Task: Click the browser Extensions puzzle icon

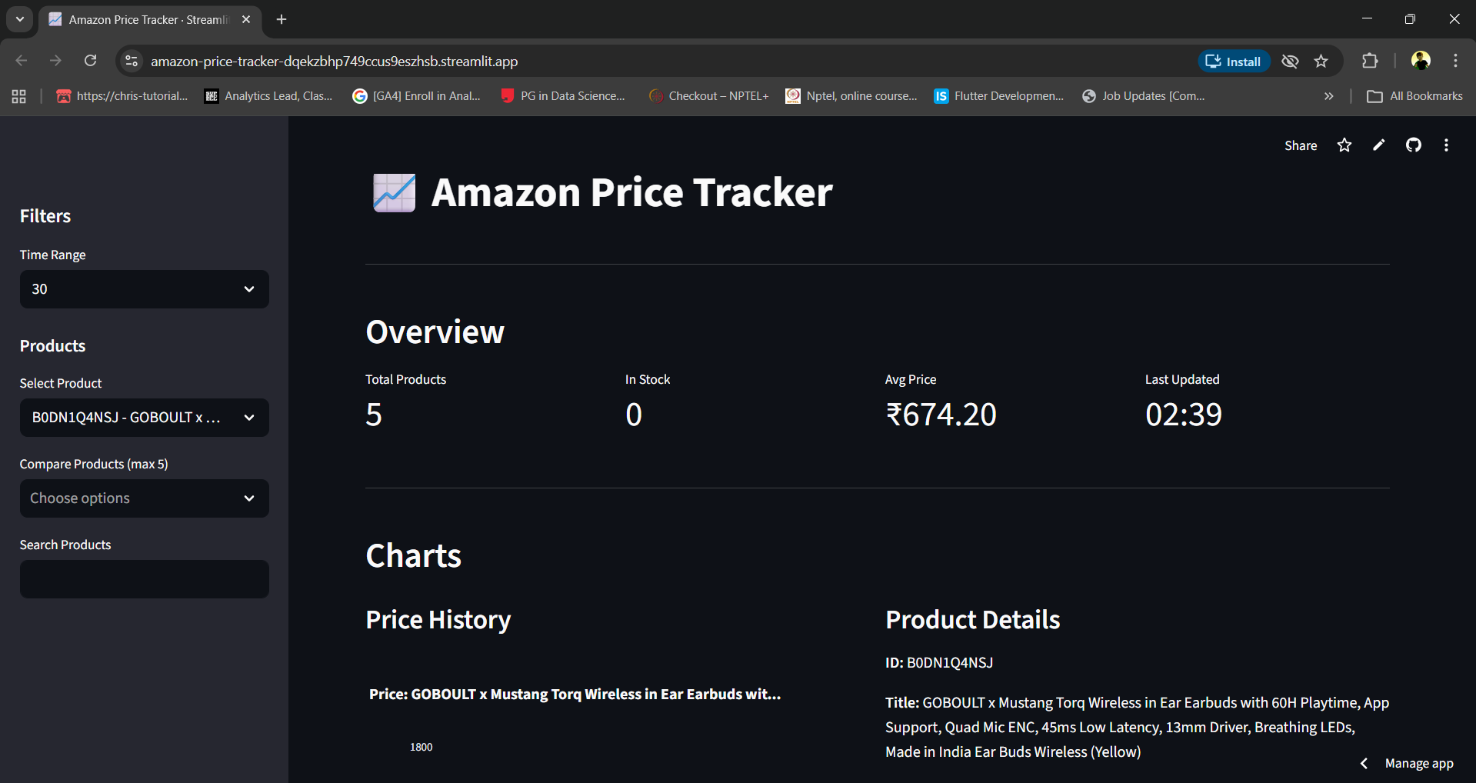Action: pyautogui.click(x=1370, y=60)
